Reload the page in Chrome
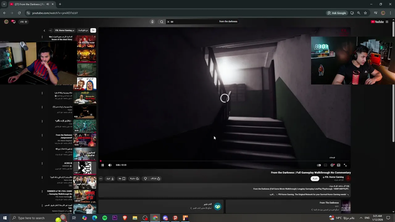Image resolution: width=395 pixels, height=222 pixels. click(x=19, y=13)
